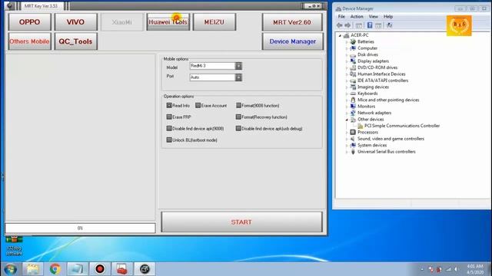Click the Model field showing RedMi 3
Viewport: 492px width, 276px height.
(212, 66)
